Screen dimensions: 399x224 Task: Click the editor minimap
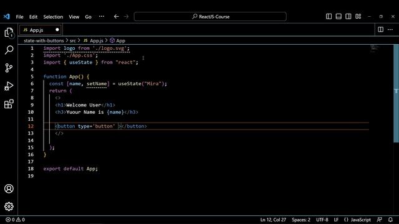coord(375,49)
